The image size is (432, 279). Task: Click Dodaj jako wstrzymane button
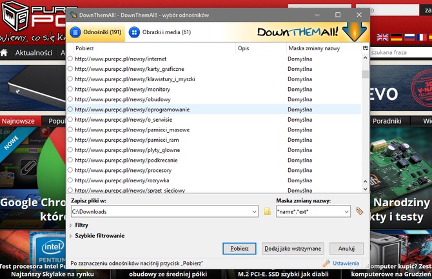(293, 249)
